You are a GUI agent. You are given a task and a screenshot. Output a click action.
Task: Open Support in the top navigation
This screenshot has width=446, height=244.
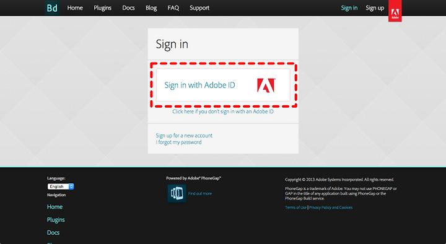[x=199, y=8]
